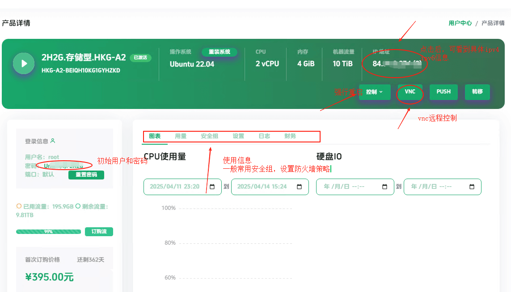Click the PUSH button
The width and height of the screenshot is (511, 292).
click(443, 92)
